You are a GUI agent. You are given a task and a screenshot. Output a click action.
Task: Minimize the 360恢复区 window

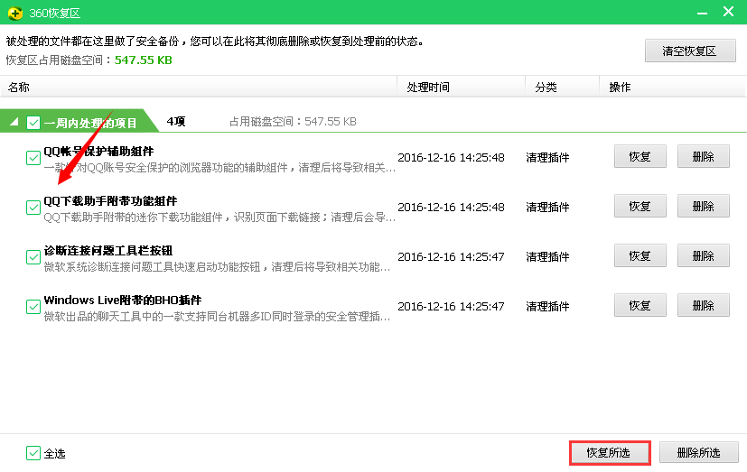(x=702, y=13)
